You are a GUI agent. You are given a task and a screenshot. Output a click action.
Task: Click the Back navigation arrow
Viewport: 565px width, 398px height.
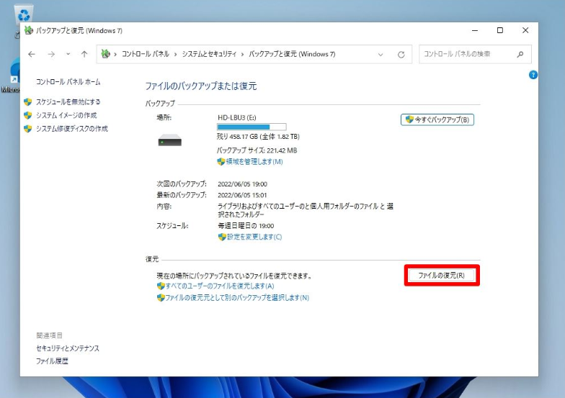tap(32, 55)
